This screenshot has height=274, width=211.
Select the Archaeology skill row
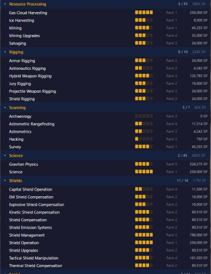[106, 116]
